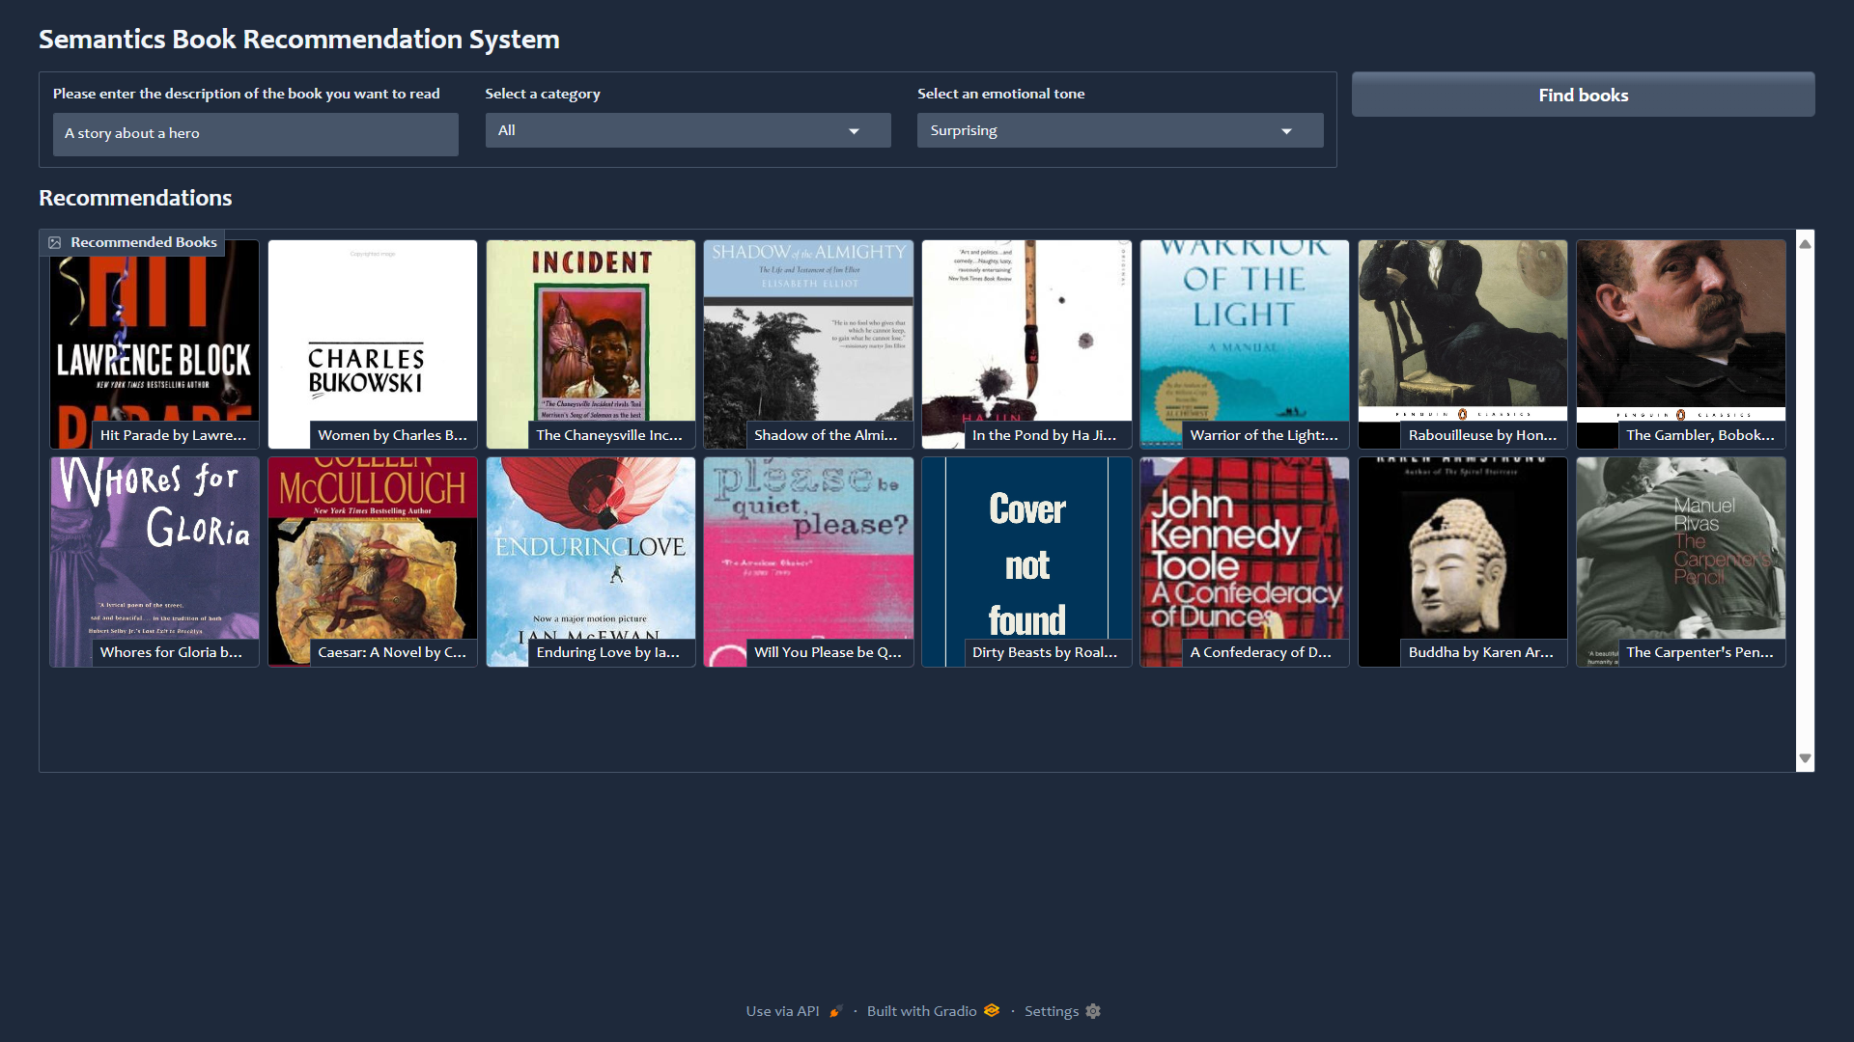Screen dimensions: 1854x1042
Task: Click the Gradio logo icon
Action: pos(992,1010)
